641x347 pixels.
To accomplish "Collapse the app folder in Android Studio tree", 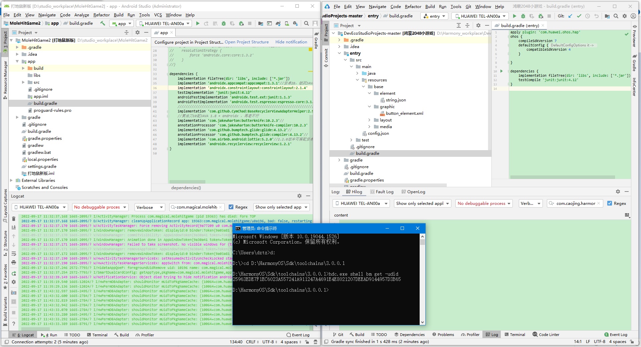I will (17, 61).
